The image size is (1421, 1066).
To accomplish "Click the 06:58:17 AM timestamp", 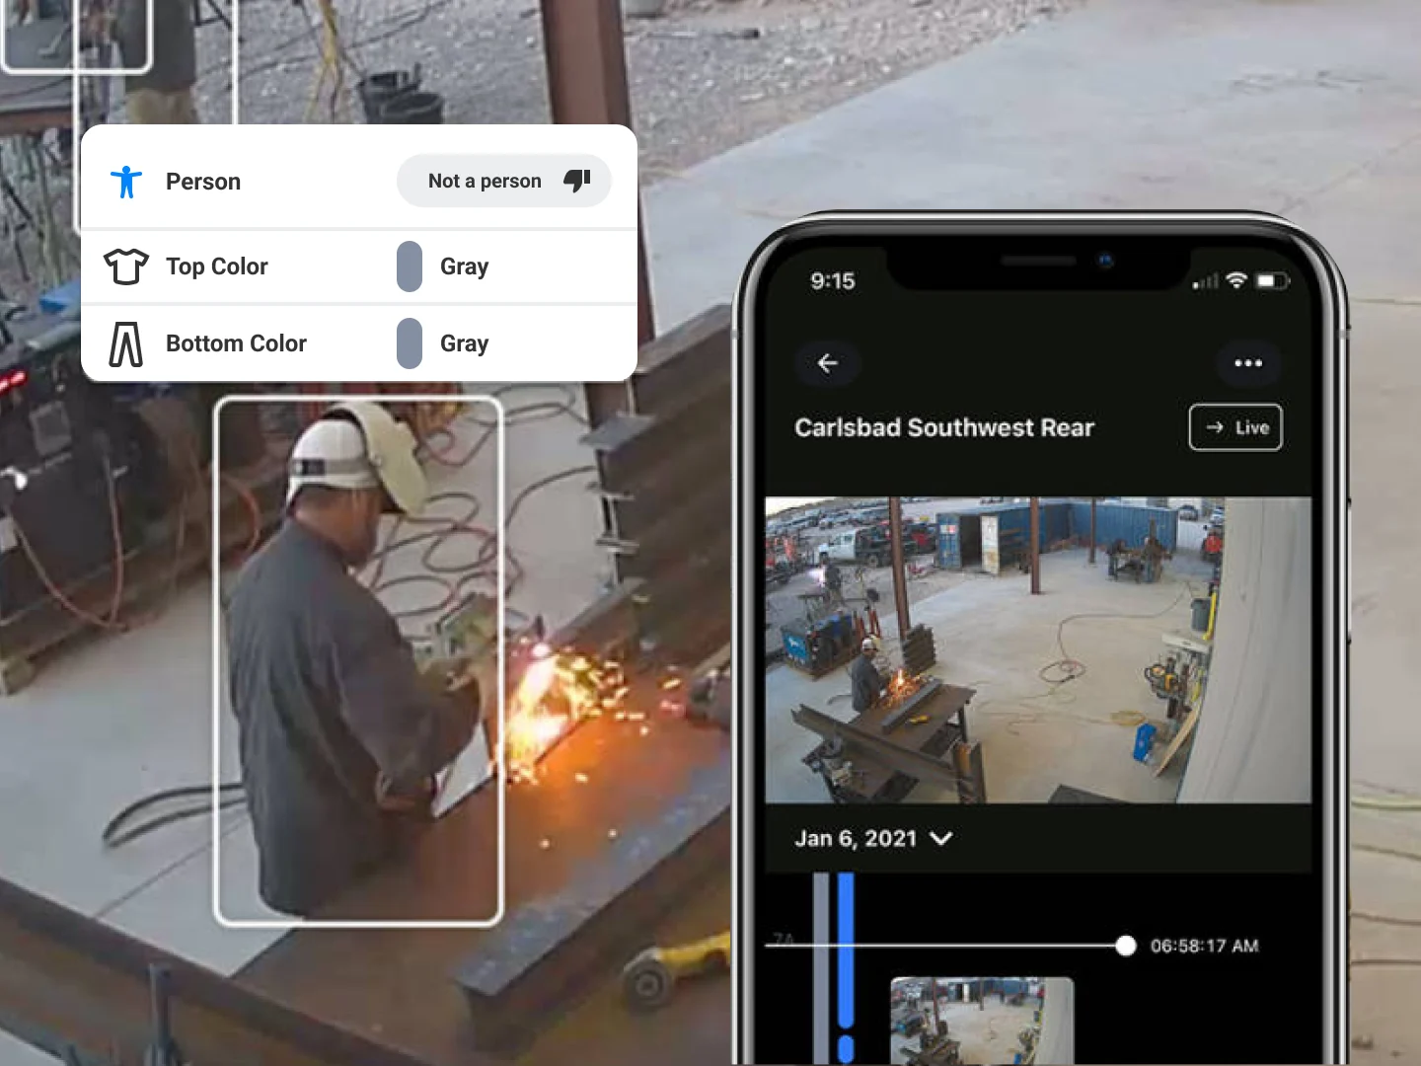I will pyautogui.click(x=1206, y=946).
